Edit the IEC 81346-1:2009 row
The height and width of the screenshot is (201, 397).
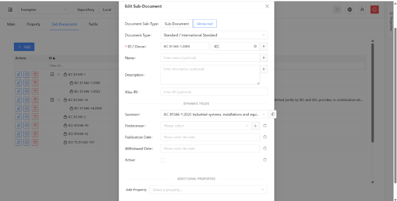(18, 83)
